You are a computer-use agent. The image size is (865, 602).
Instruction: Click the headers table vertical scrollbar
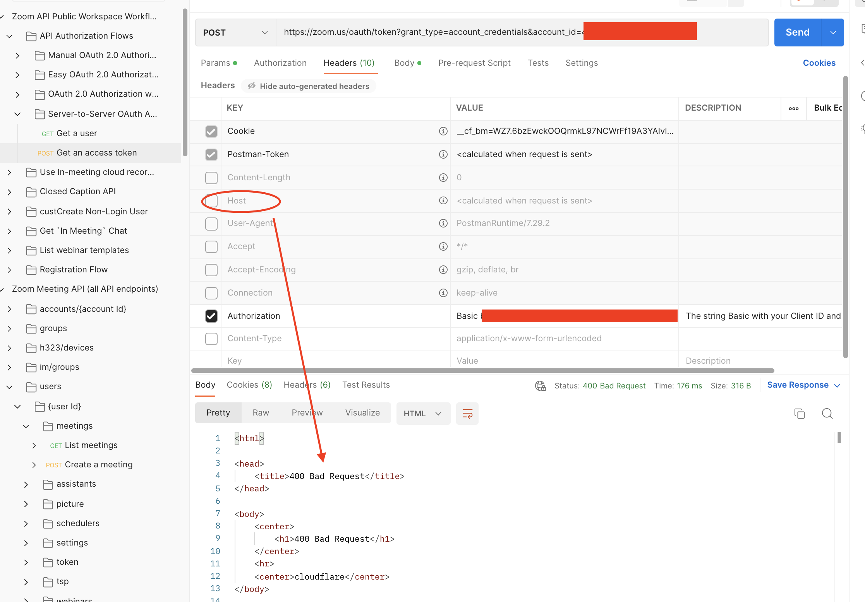(845, 217)
